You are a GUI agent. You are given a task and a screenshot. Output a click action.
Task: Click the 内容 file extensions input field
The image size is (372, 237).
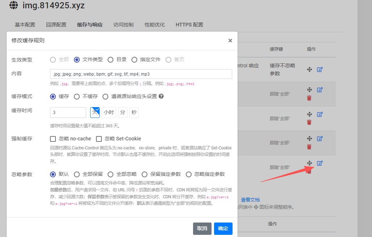tap(141, 74)
